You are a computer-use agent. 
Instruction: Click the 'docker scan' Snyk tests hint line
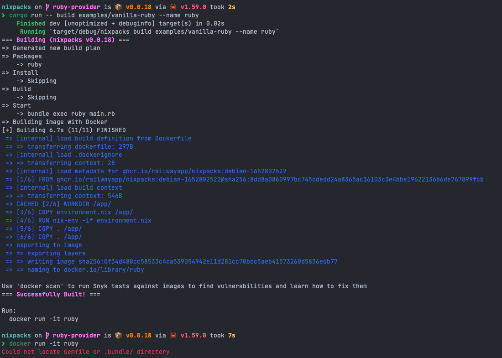click(184, 286)
